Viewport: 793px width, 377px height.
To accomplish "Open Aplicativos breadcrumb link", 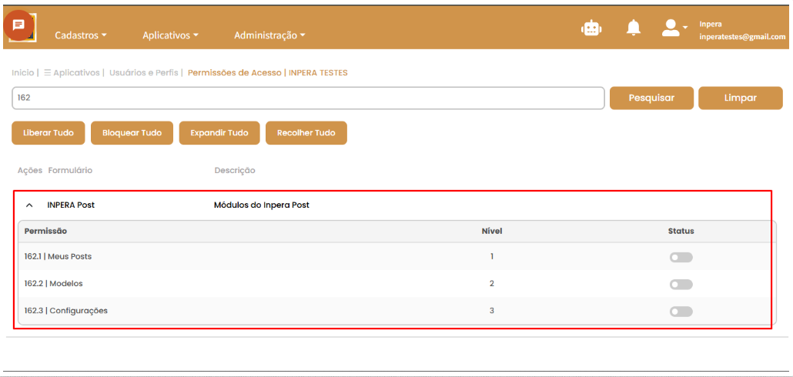I will 77,73.
